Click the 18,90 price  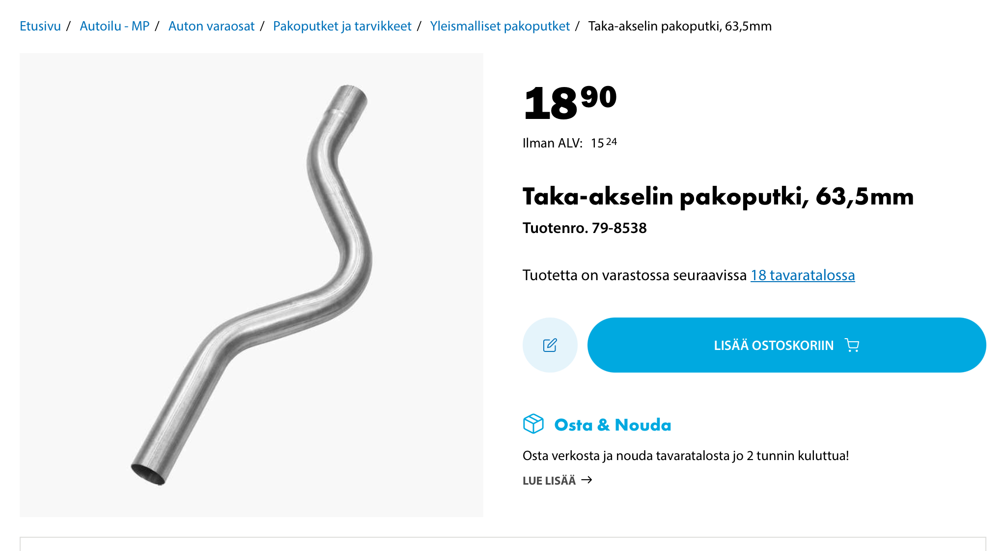pos(570,103)
